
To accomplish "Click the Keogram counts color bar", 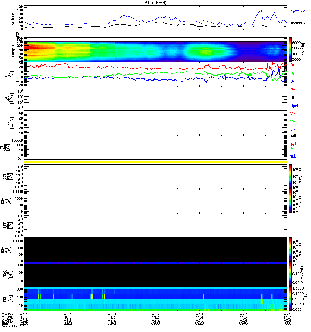I will [x=290, y=50].
